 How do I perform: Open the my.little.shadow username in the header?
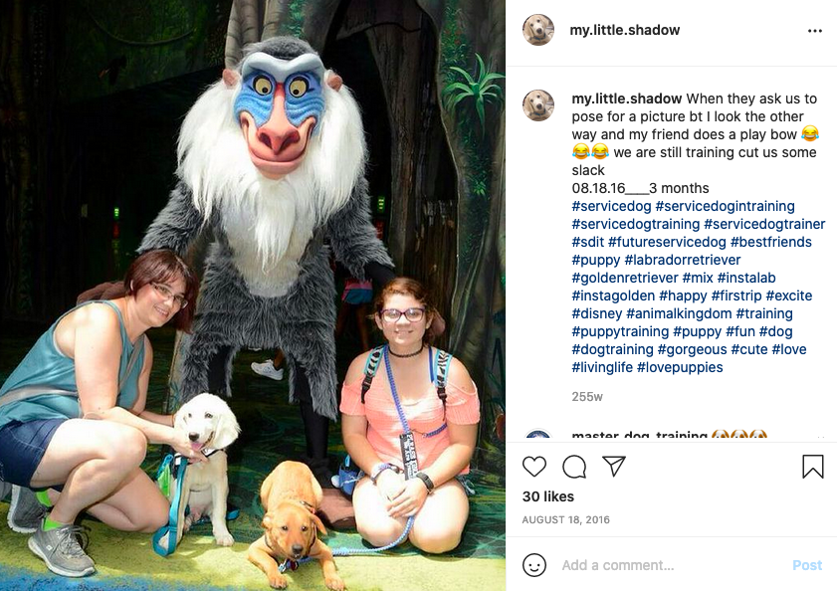(625, 30)
